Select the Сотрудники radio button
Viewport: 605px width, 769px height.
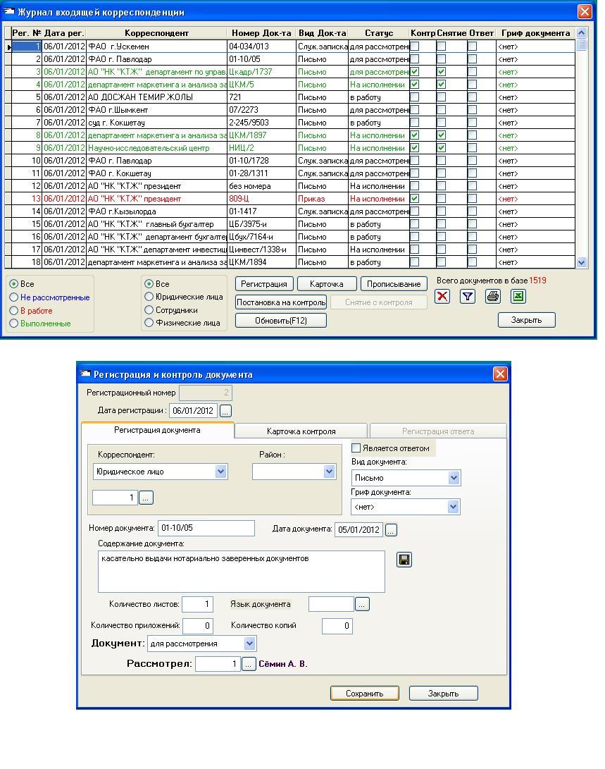coord(149,310)
